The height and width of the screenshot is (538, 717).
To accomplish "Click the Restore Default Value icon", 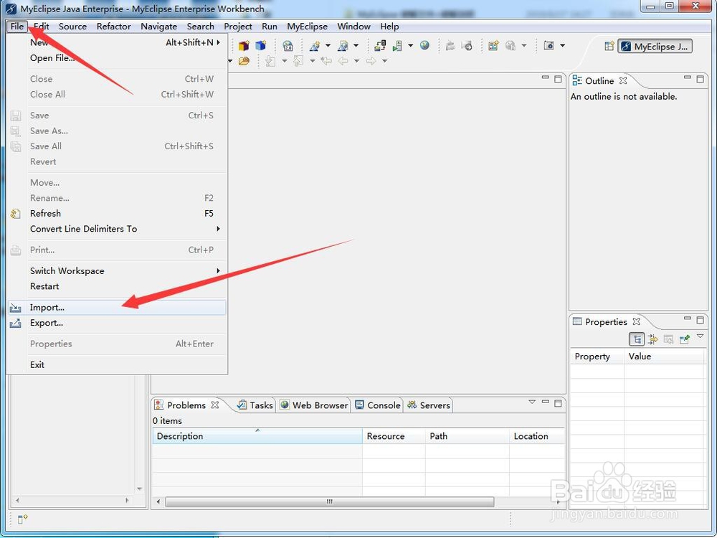I will [x=668, y=339].
